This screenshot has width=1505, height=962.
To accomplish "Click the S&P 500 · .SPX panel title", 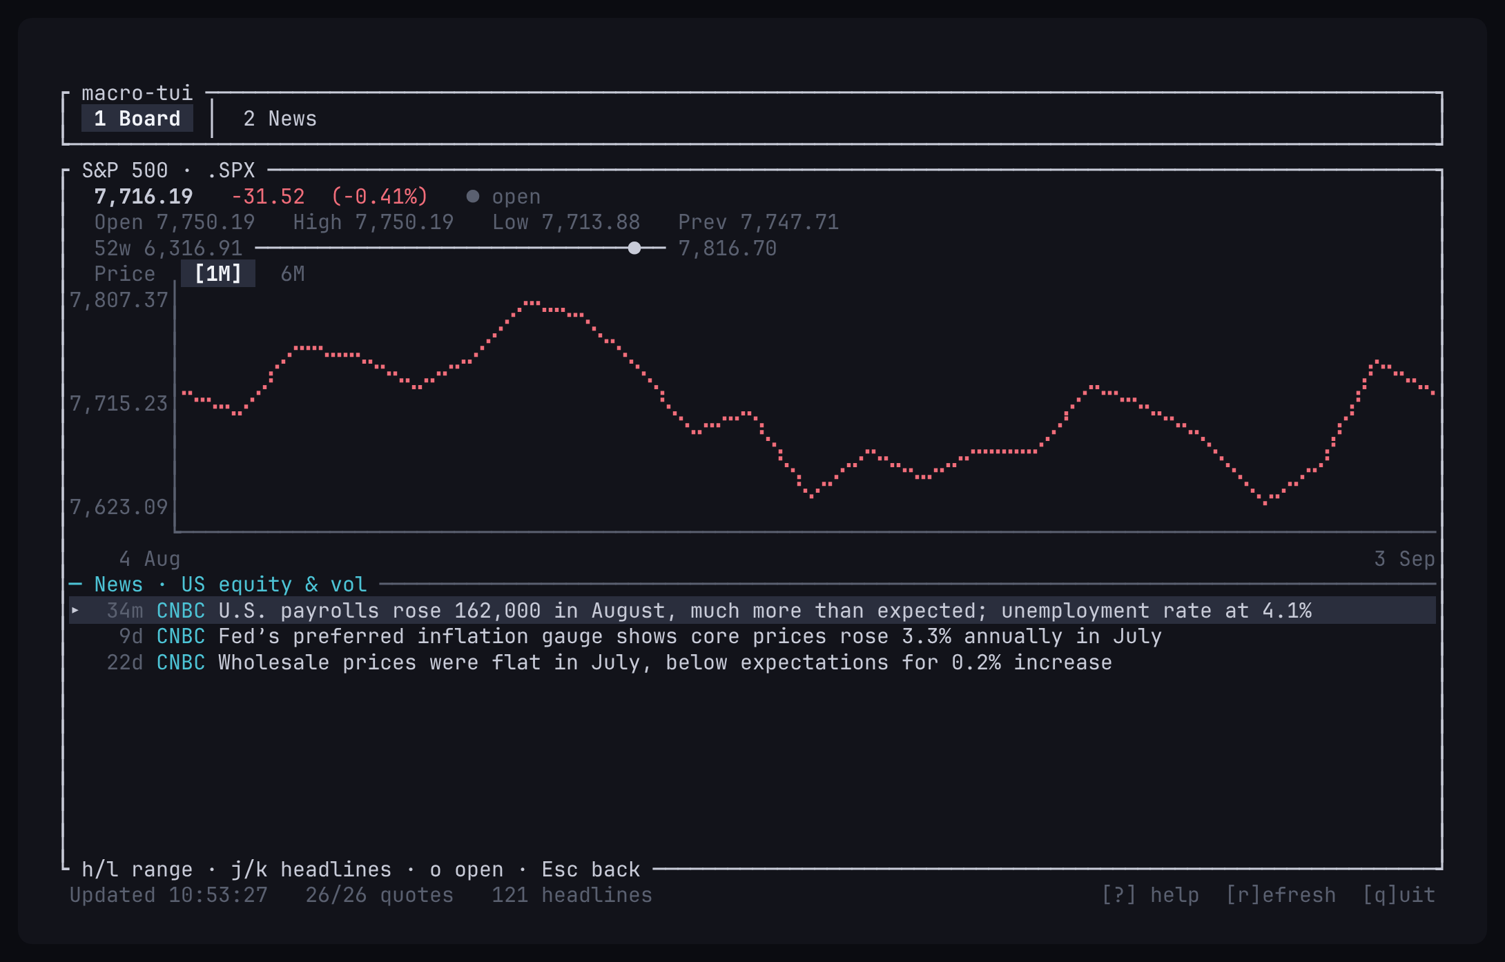I will 168,170.
